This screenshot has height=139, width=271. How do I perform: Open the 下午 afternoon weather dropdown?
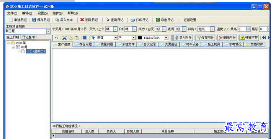134,29
